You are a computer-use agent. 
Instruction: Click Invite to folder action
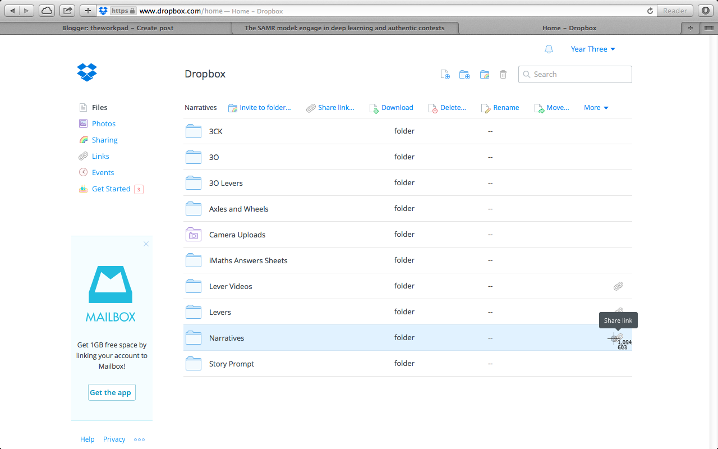pyautogui.click(x=260, y=108)
